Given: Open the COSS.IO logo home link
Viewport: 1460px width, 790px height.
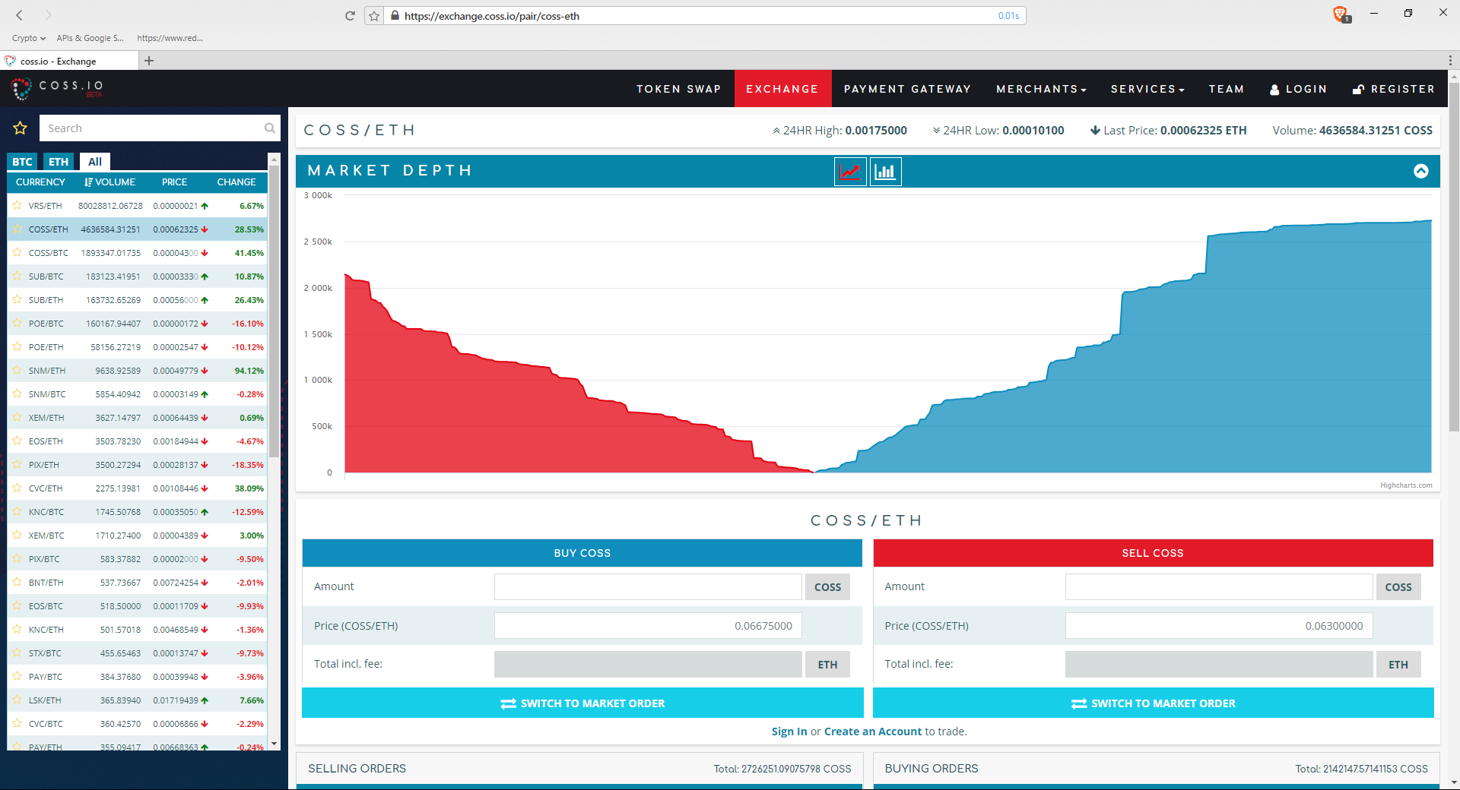Looking at the screenshot, I should (57, 89).
